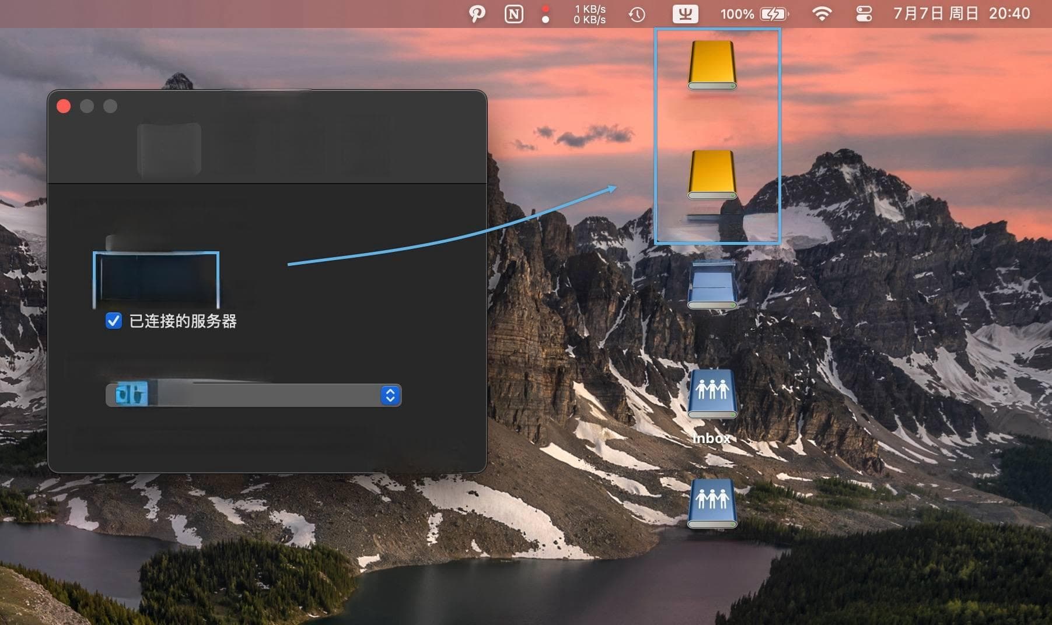Open the Wi-Fi menu
1052x625 pixels.
pyautogui.click(x=822, y=14)
